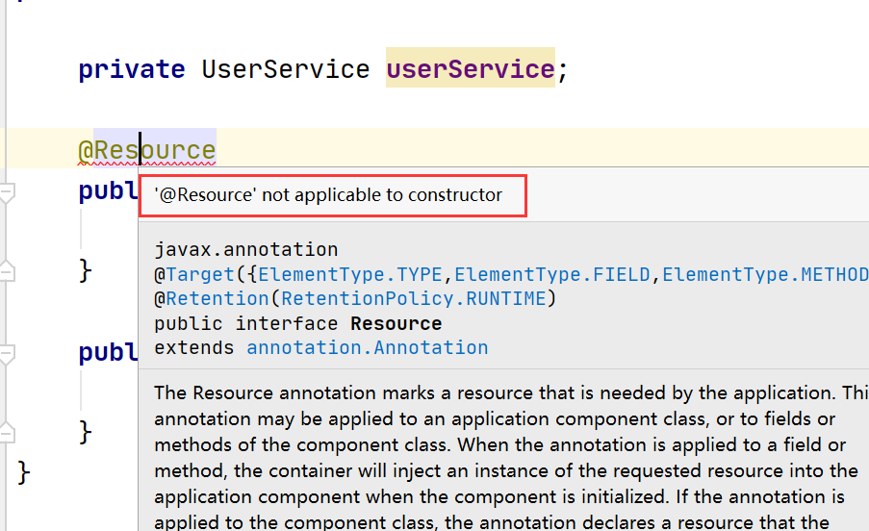Open the annotation.Annotation link

(x=367, y=347)
